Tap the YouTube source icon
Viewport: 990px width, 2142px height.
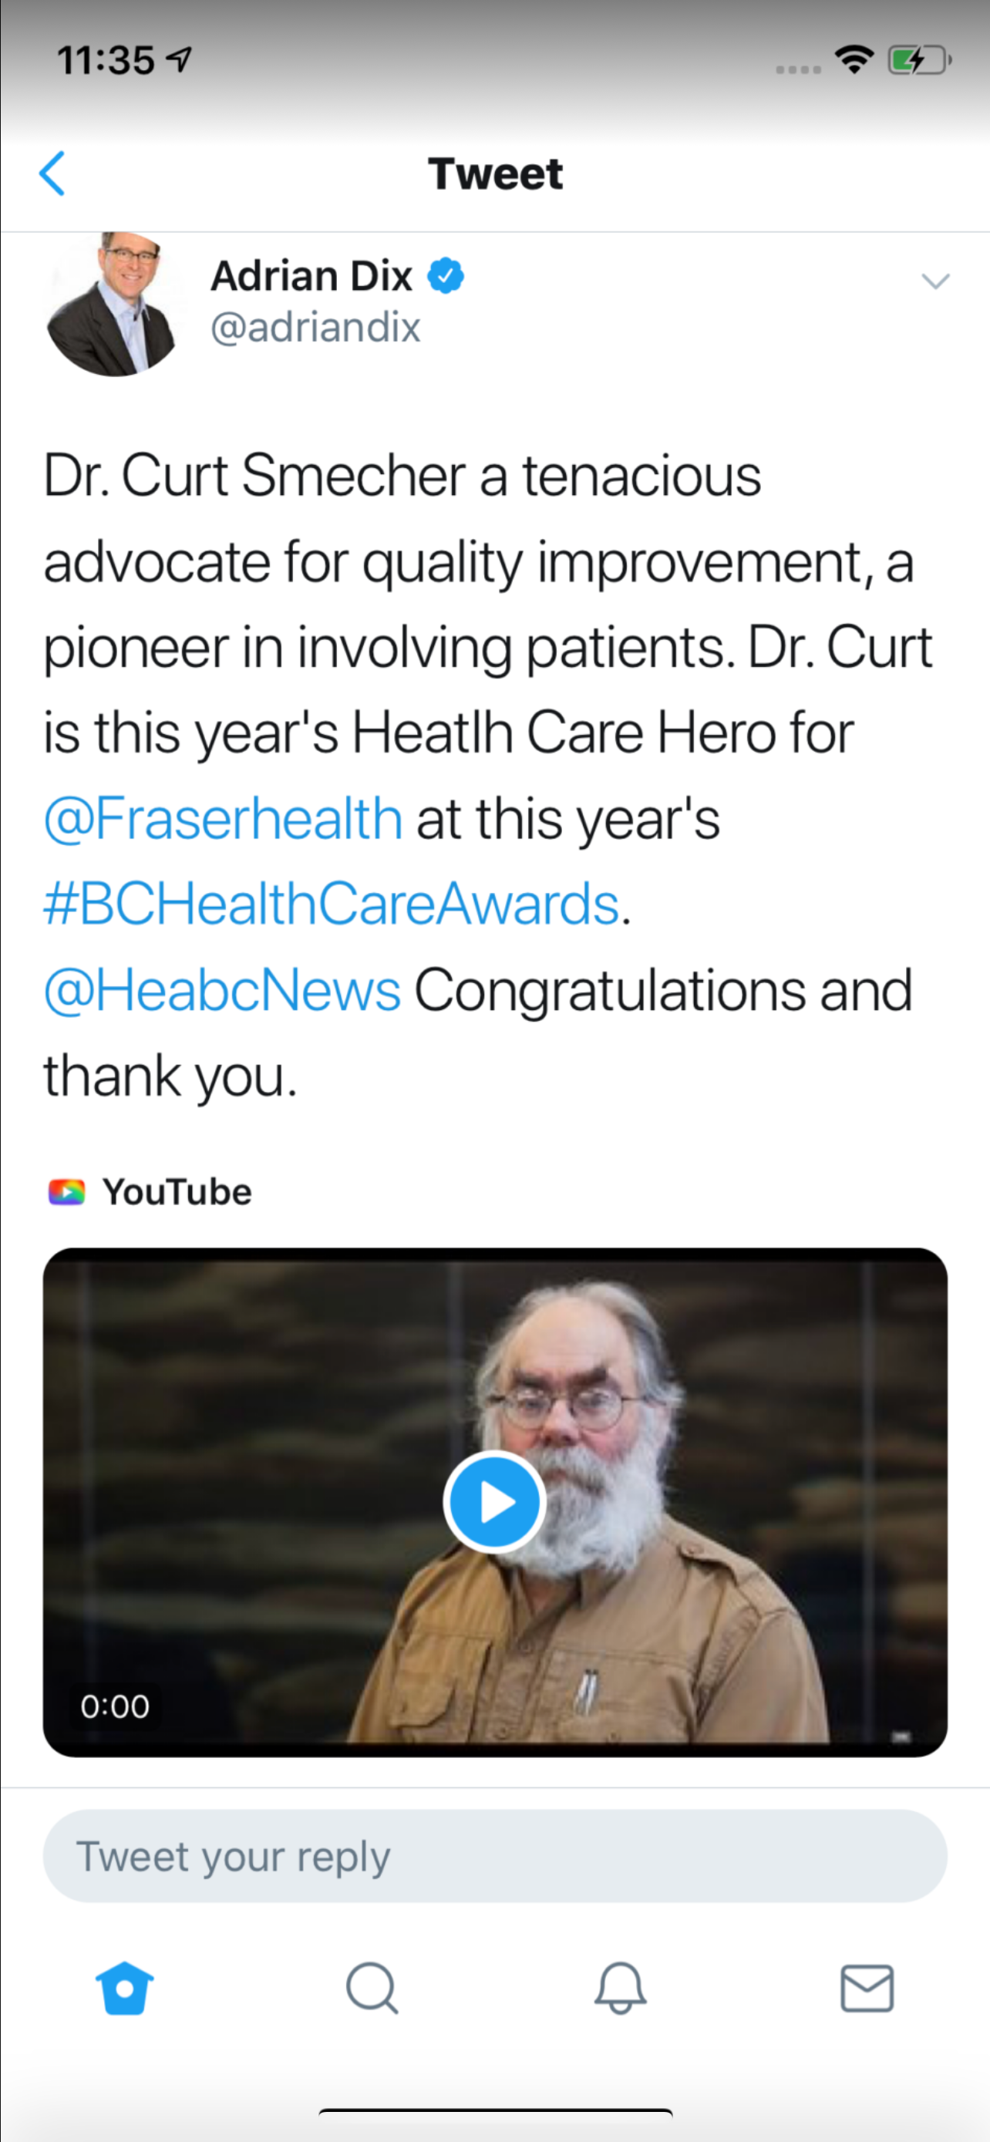pos(66,1192)
